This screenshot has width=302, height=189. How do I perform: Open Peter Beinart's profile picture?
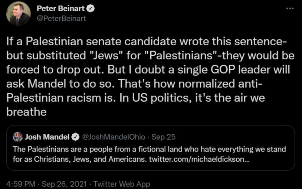(18, 14)
